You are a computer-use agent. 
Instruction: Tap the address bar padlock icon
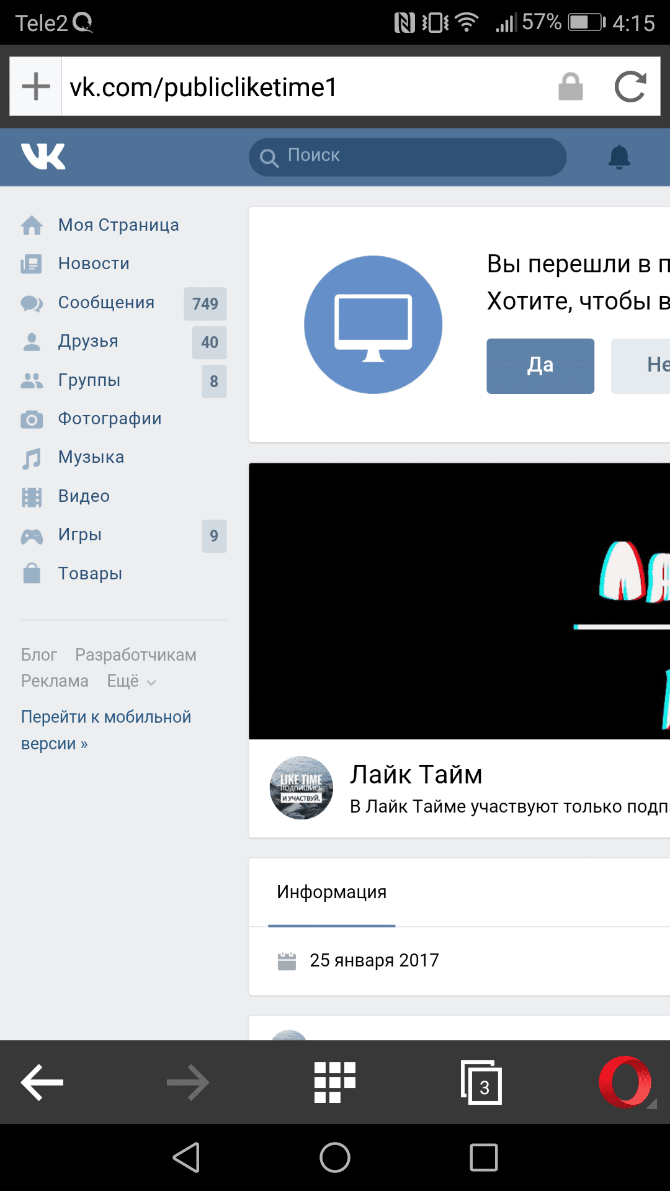pos(570,87)
